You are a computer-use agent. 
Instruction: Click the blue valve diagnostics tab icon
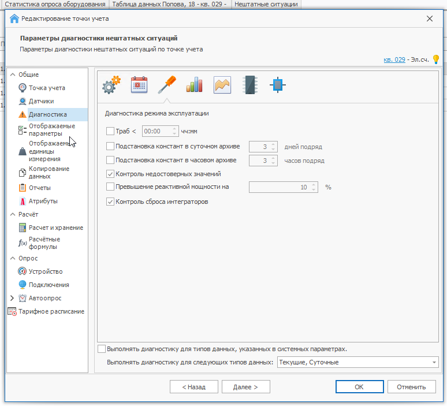point(278,85)
